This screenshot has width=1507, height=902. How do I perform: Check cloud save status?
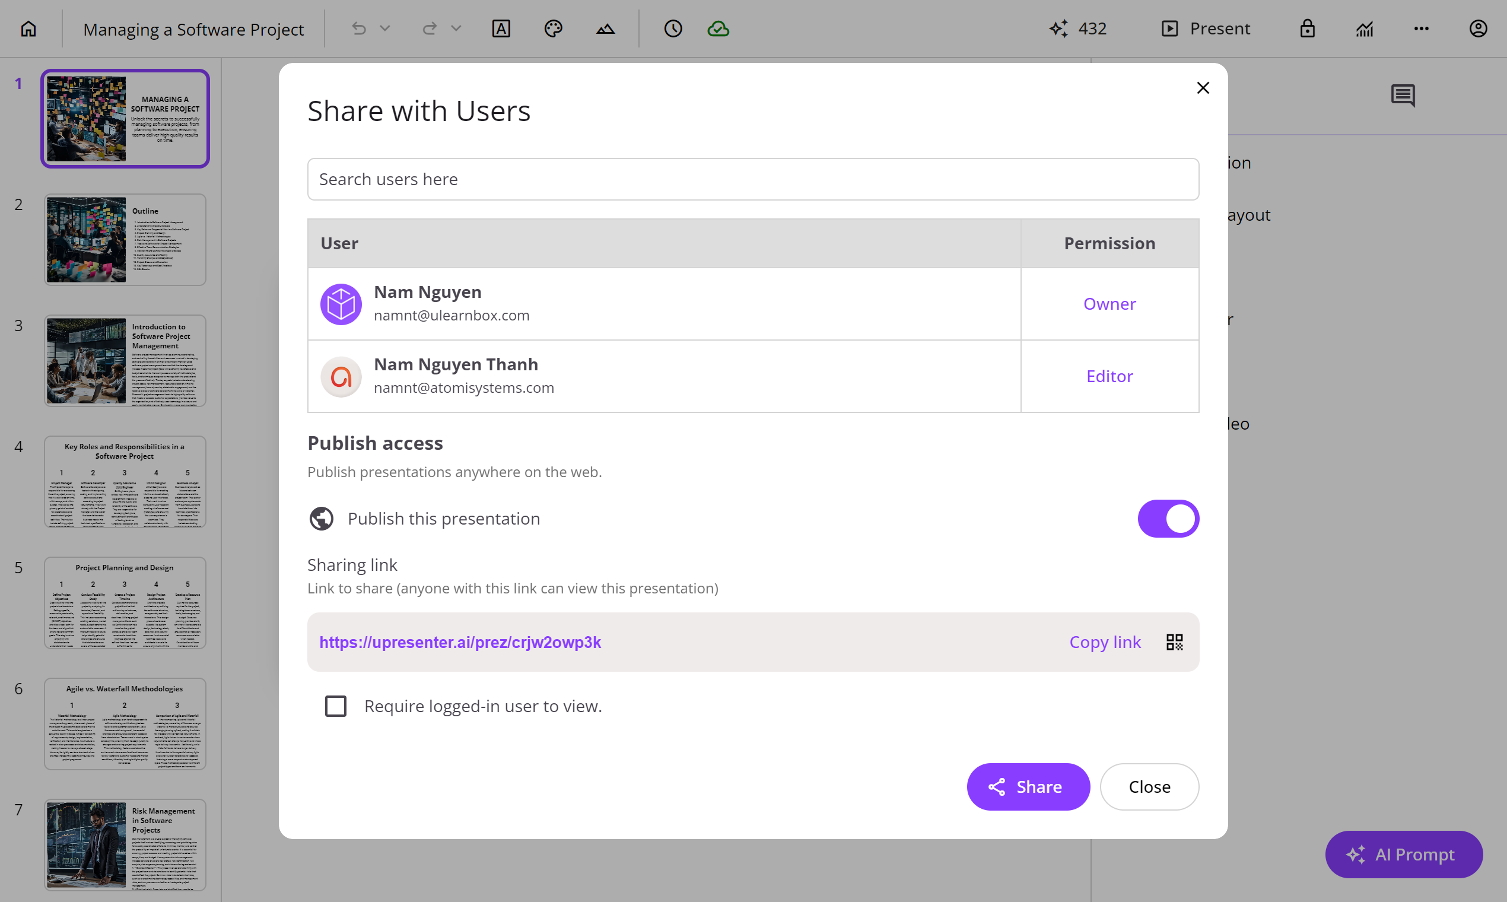pos(718,28)
